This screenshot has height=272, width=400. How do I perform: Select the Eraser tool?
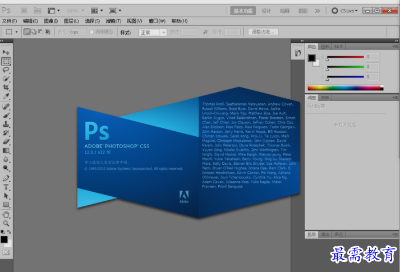point(6,141)
